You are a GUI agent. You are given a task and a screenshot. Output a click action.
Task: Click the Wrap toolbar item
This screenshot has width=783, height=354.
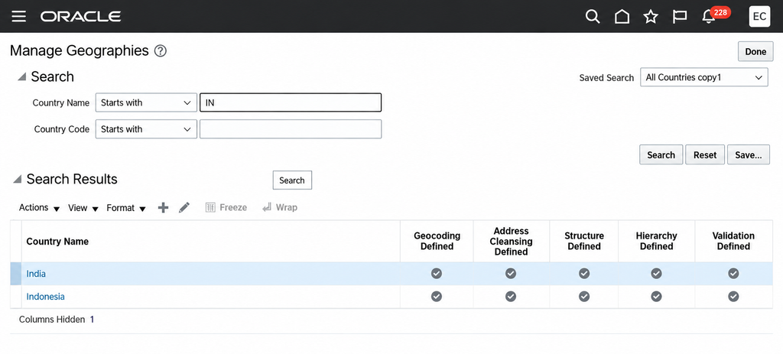click(280, 208)
